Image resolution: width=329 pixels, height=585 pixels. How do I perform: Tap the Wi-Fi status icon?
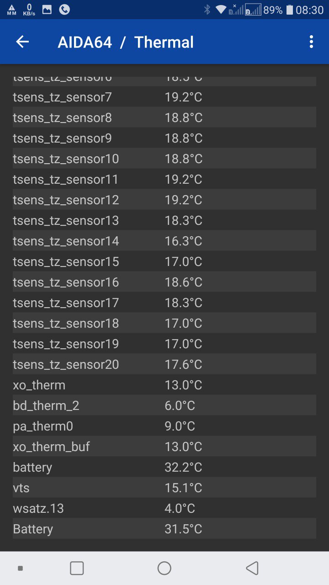point(221,10)
